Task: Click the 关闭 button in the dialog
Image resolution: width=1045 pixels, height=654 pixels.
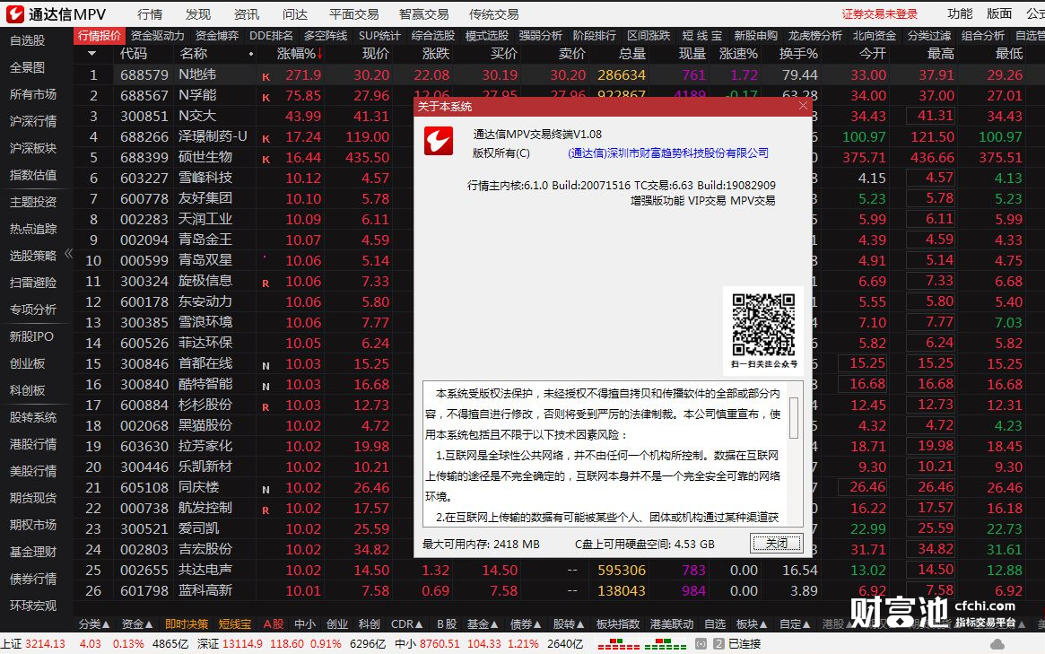Action: tap(776, 544)
